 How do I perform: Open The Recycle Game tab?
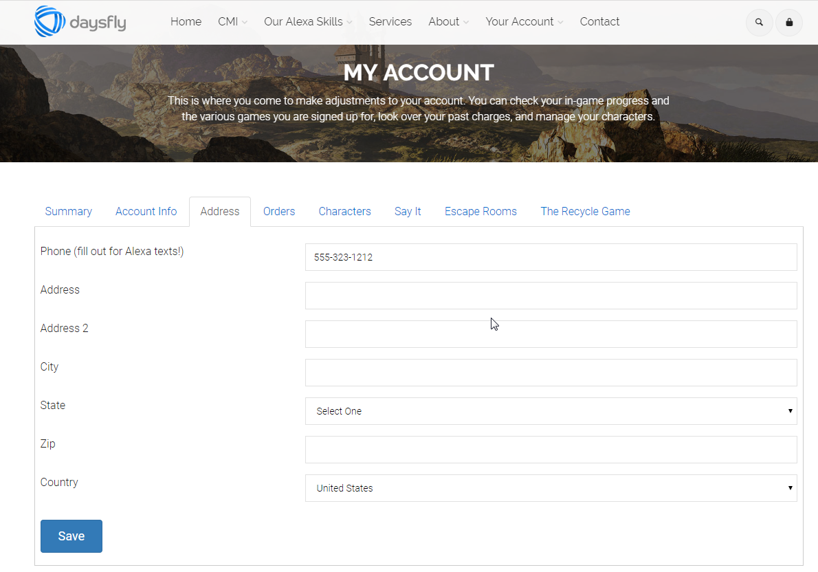click(586, 211)
